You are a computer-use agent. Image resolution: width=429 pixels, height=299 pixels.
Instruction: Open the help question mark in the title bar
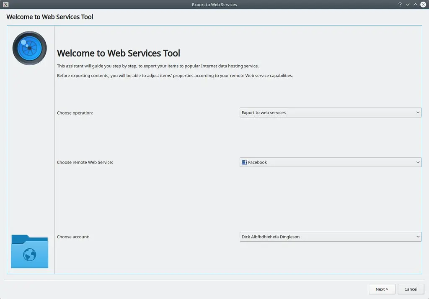[x=399, y=4]
